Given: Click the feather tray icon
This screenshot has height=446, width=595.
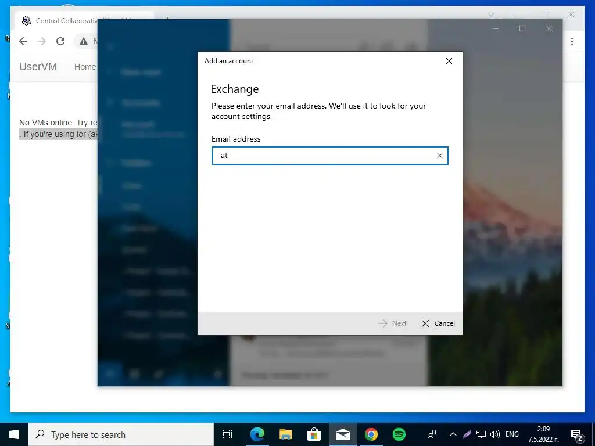Looking at the screenshot, I should tap(467, 434).
